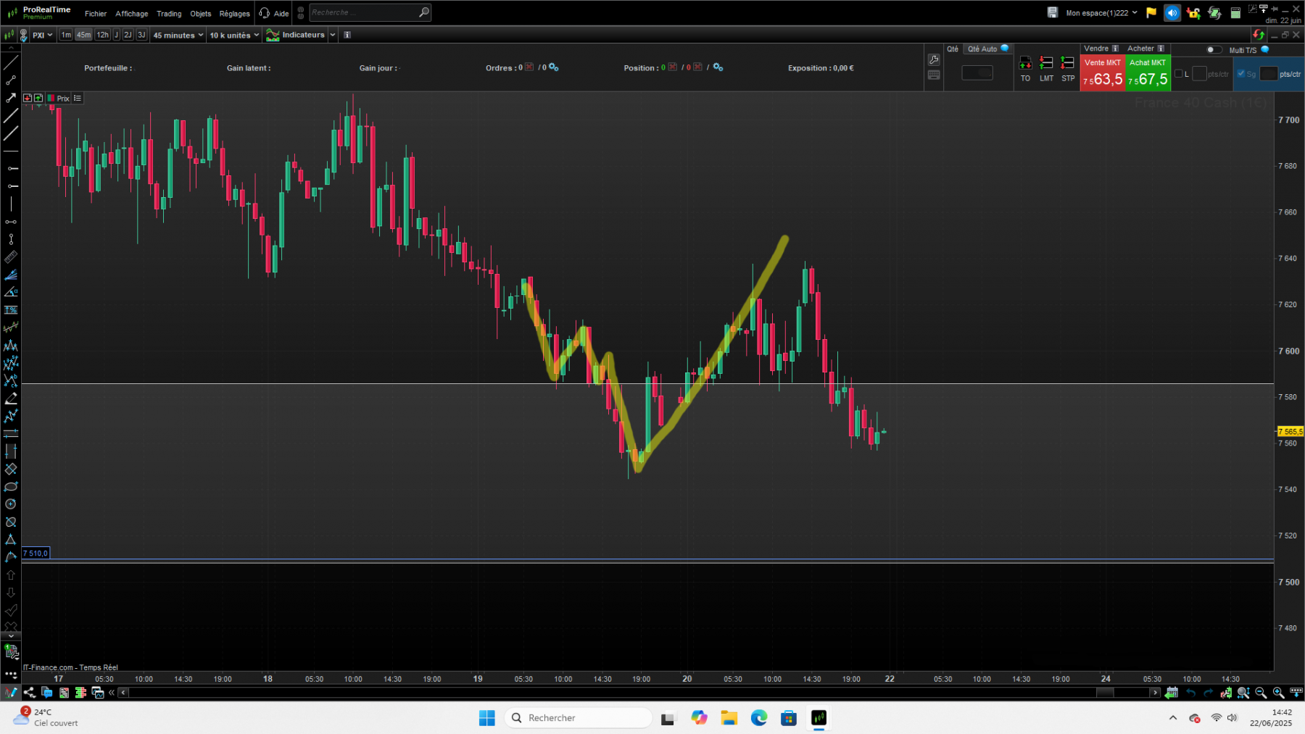Check the L pts/ctr checkbox
The image size is (1305, 734).
click(1178, 74)
